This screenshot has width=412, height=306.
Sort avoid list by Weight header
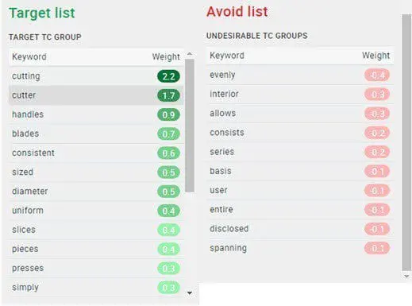[375, 56]
